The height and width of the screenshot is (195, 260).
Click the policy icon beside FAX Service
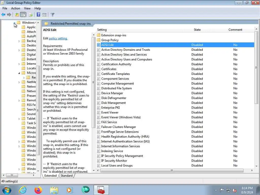99,122
